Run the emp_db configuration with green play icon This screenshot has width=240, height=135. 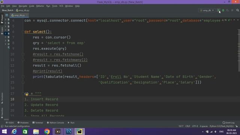coord(218,10)
